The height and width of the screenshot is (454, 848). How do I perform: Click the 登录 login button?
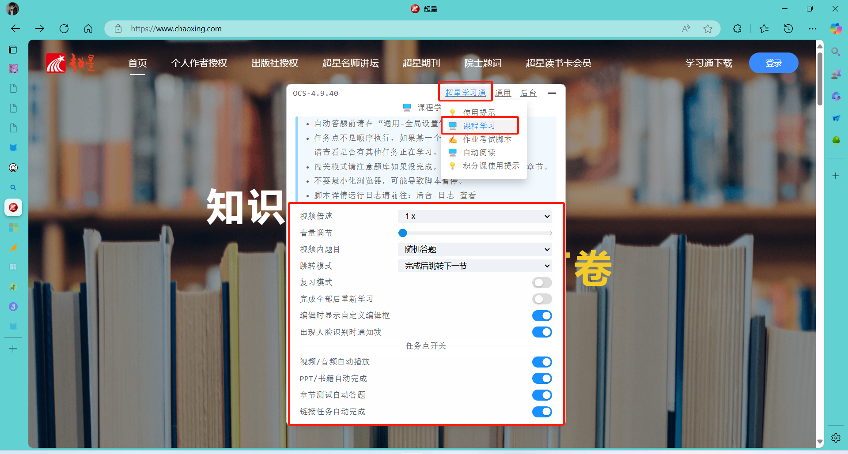773,63
